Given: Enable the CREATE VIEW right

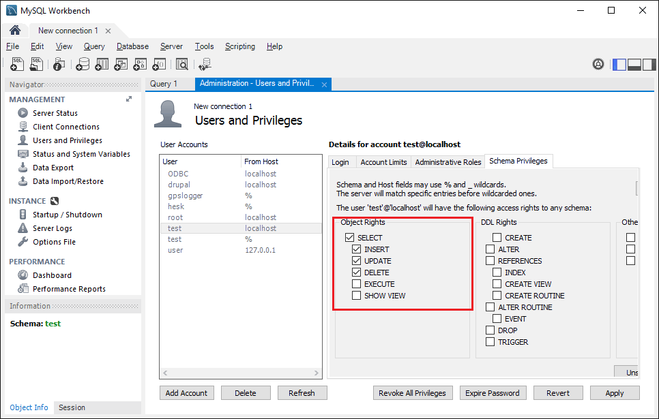Looking at the screenshot, I should 497,284.
